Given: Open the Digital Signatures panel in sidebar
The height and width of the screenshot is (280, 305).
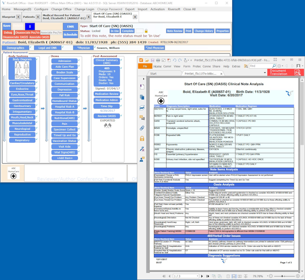Looking at the screenshot, I should pyautogui.click(x=142, y=149).
